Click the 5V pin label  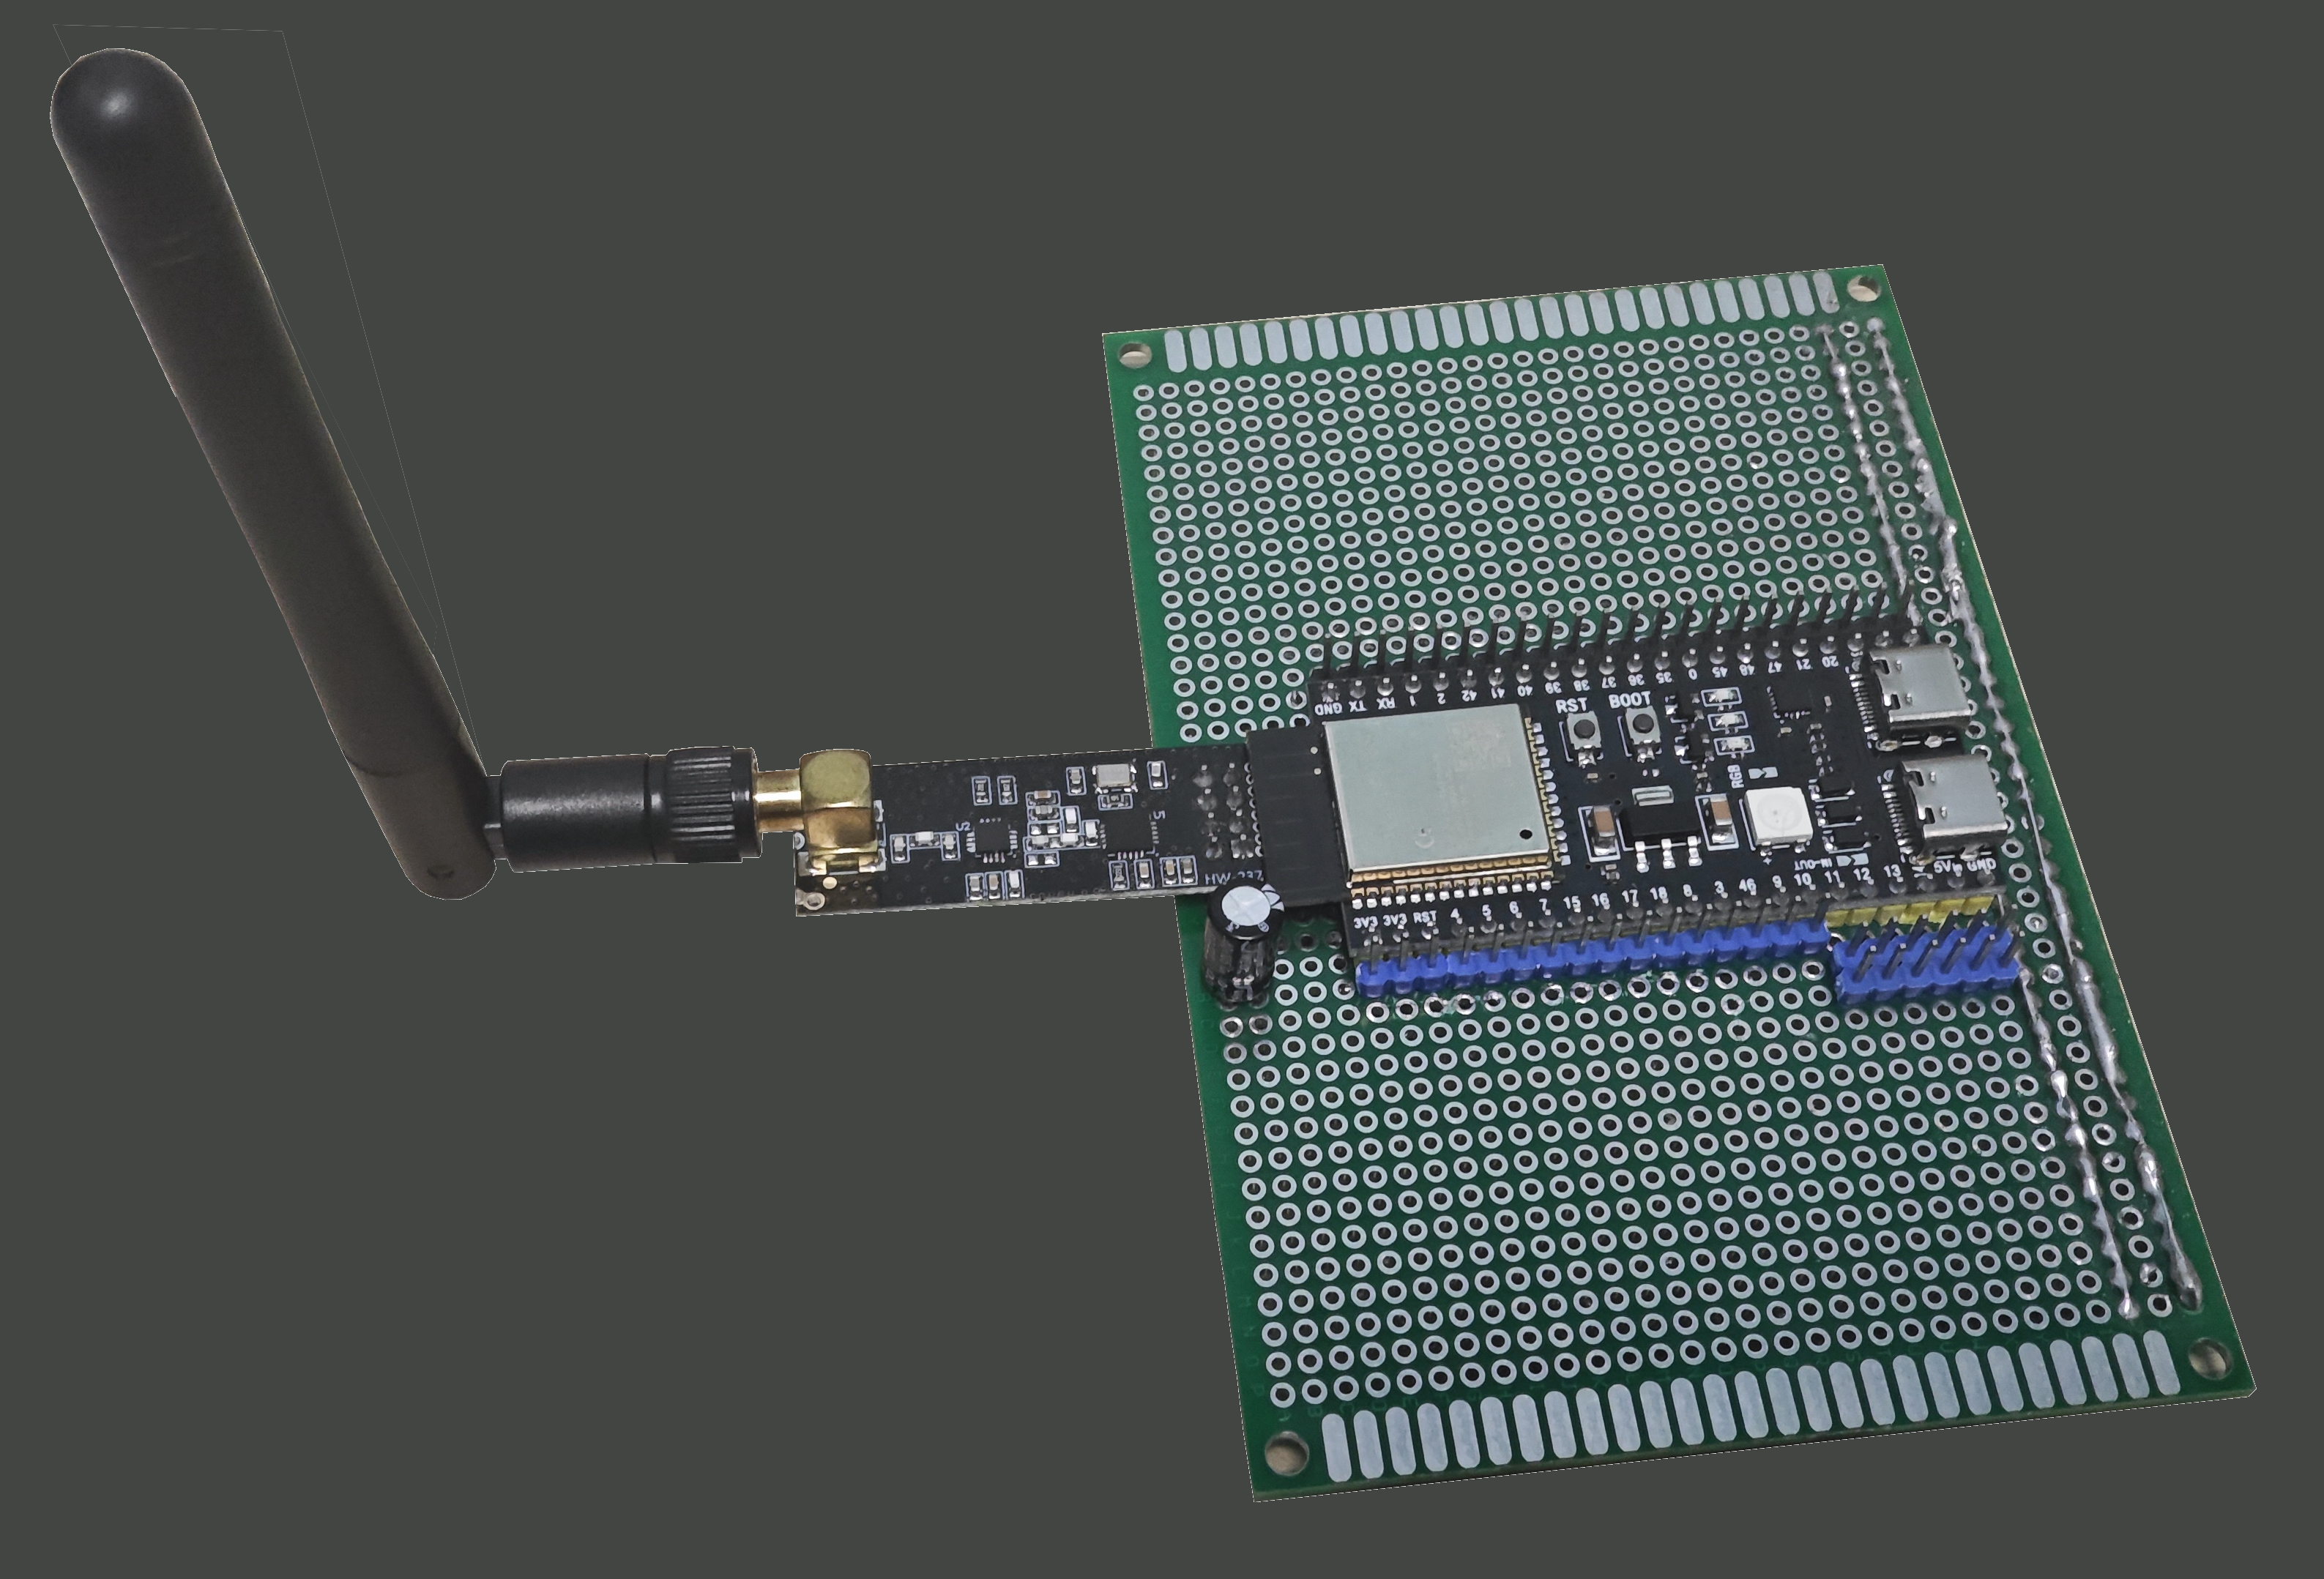1943,868
